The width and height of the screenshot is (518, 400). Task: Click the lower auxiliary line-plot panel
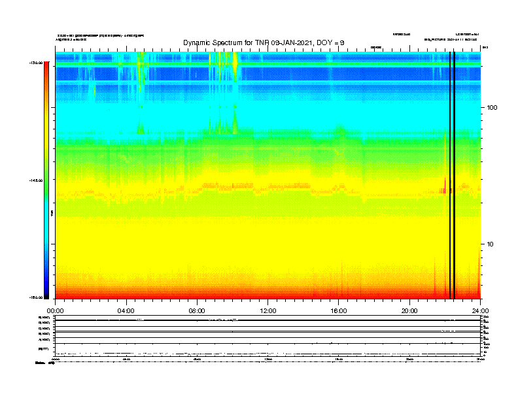click(x=268, y=335)
